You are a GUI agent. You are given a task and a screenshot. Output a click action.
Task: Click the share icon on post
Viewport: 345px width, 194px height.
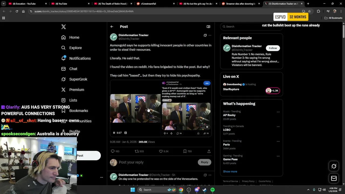click(x=209, y=151)
